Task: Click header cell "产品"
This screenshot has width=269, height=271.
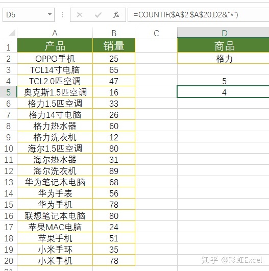Action: click(55, 45)
